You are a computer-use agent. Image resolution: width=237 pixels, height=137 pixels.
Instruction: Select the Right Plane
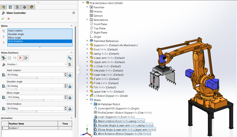[x=100, y=33]
